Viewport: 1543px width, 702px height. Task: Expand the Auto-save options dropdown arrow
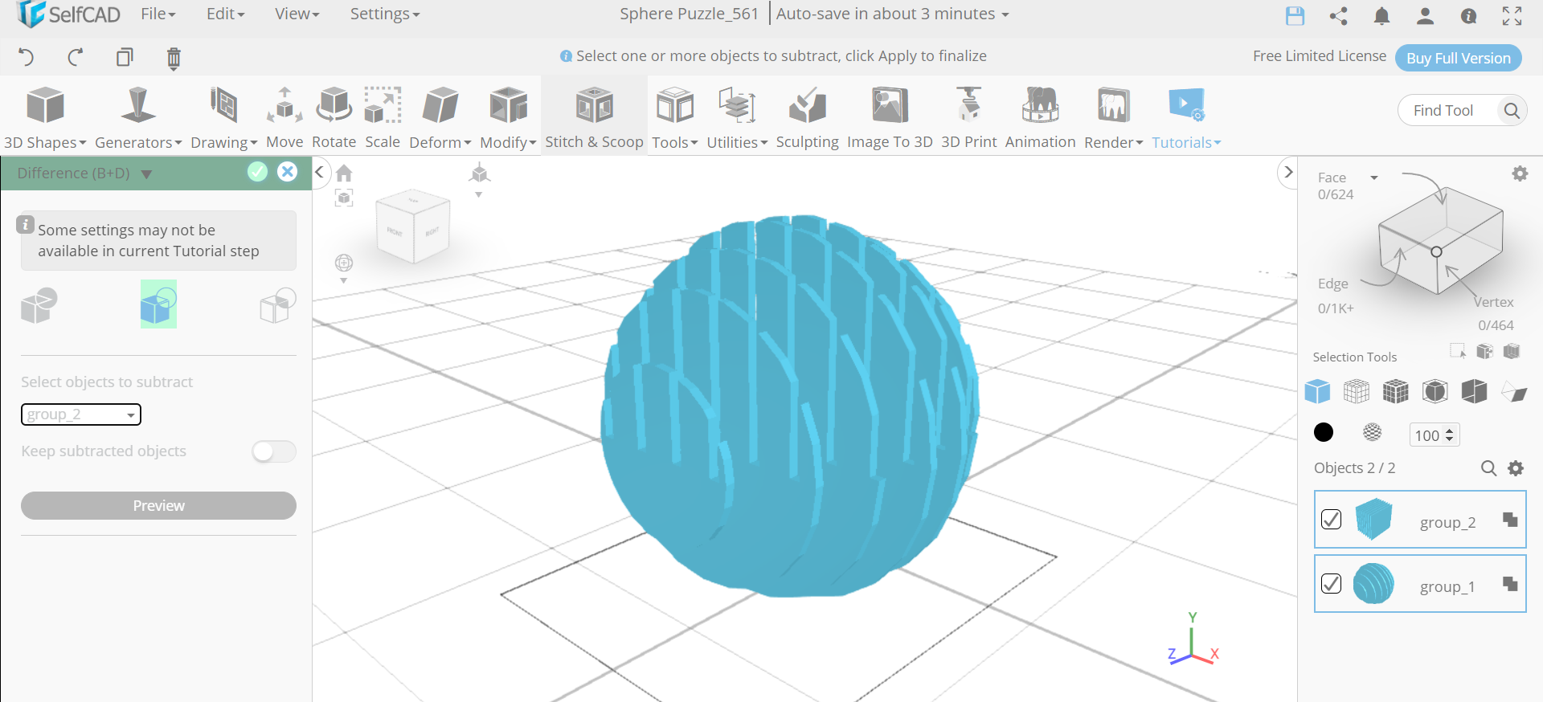click(1005, 15)
